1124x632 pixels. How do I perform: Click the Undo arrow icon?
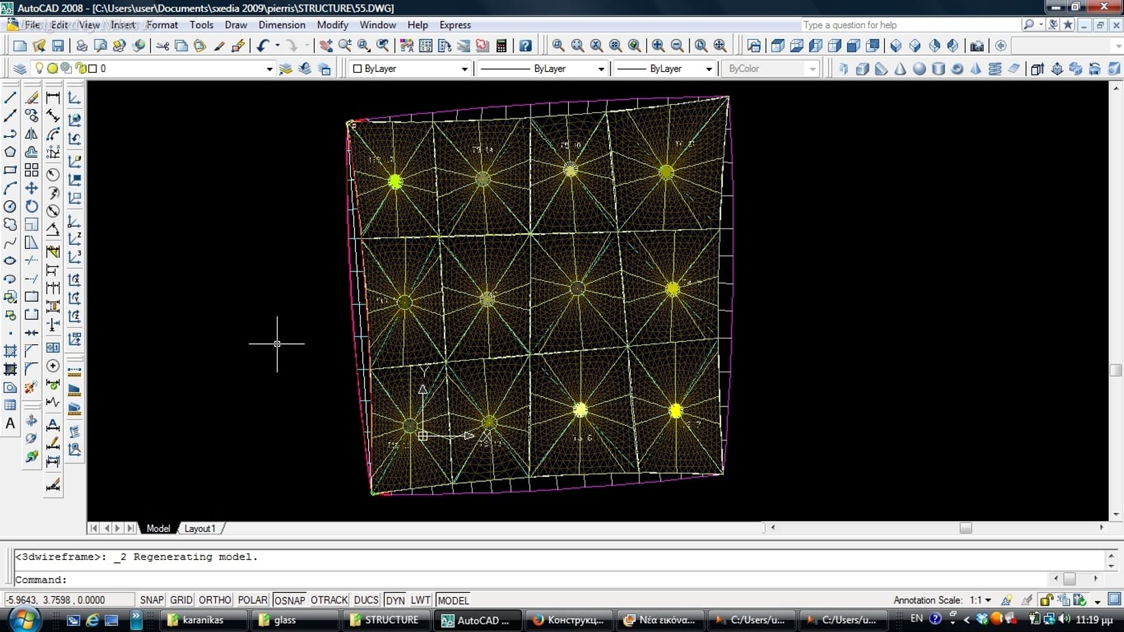pos(262,46)
